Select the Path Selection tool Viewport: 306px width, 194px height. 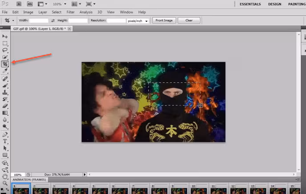5,148
